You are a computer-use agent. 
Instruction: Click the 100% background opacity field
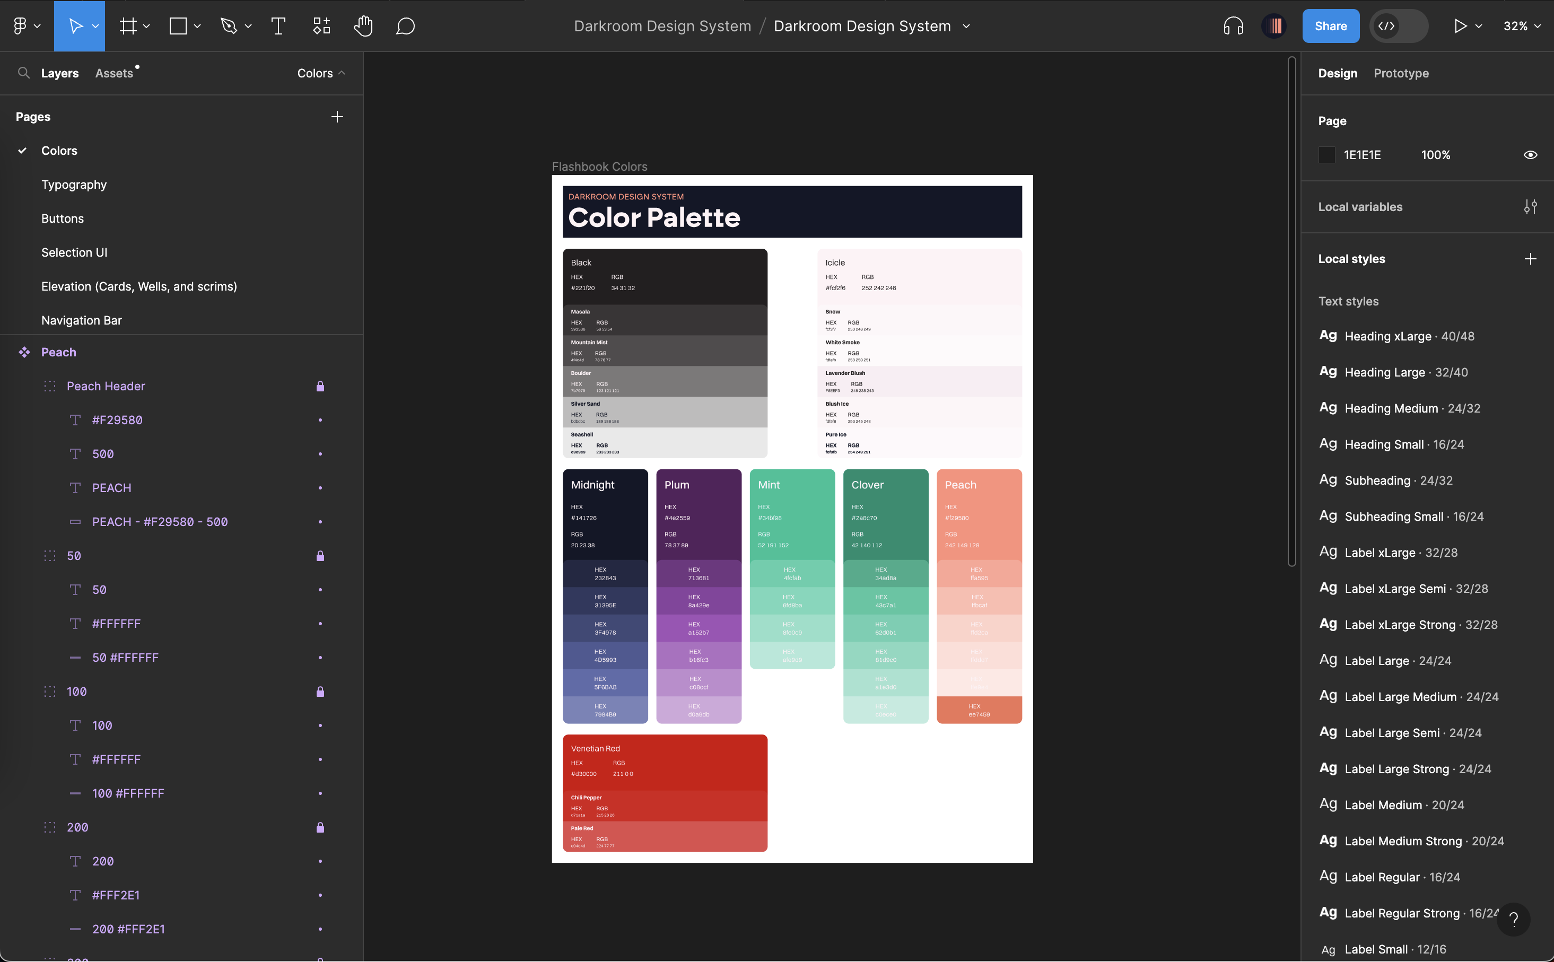coord(1436,155)
